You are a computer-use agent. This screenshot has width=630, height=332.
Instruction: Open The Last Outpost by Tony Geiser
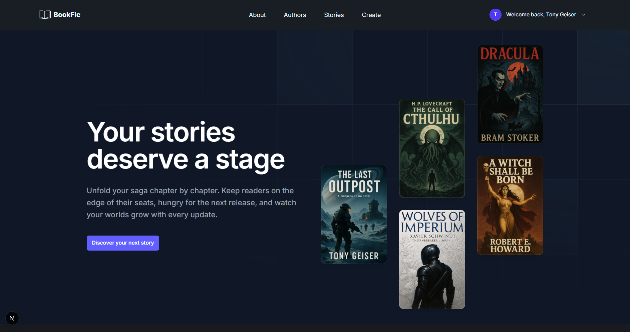(354, 214)
